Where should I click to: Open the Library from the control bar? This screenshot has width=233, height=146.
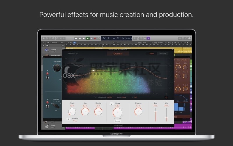(43, 38)
